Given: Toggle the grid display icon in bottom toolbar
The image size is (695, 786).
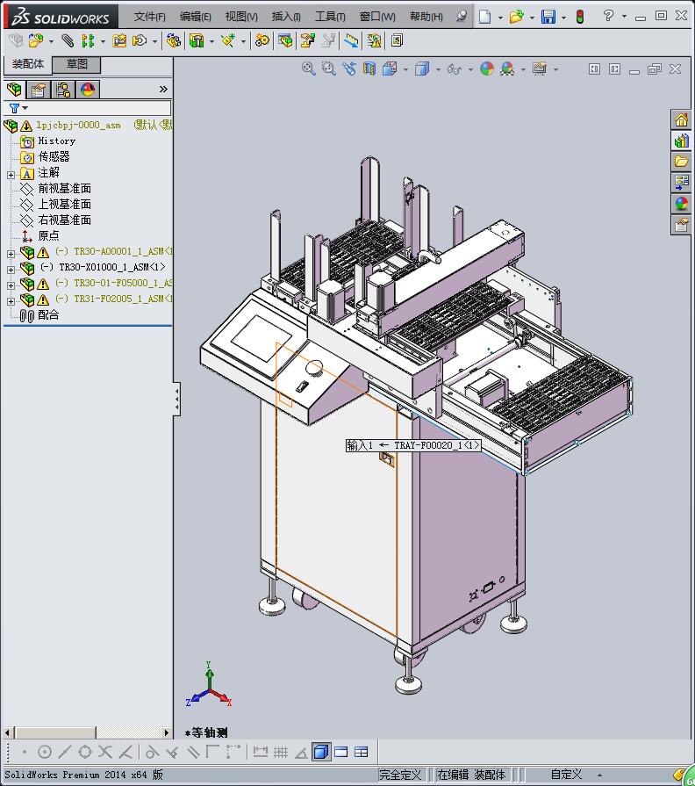Looking at the screenshot, I should (281, 752).
